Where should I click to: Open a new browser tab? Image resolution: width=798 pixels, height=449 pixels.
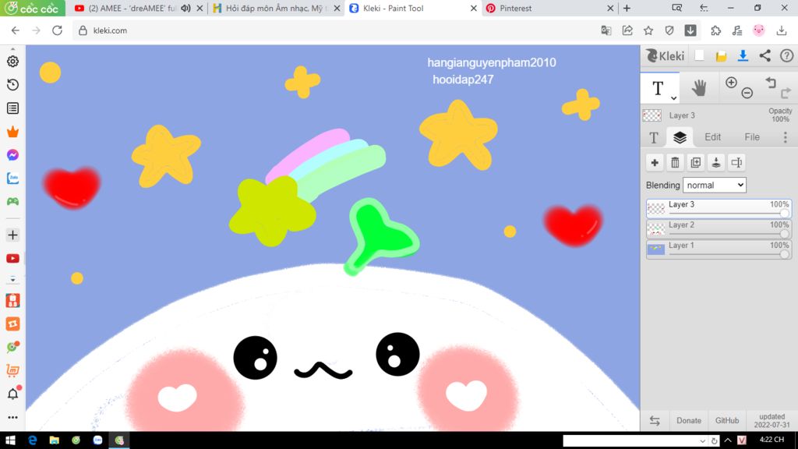click(x=627, y=8)
